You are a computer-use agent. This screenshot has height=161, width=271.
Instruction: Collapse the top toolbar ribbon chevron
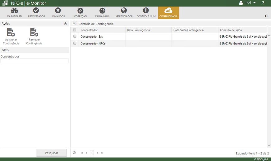266,16
